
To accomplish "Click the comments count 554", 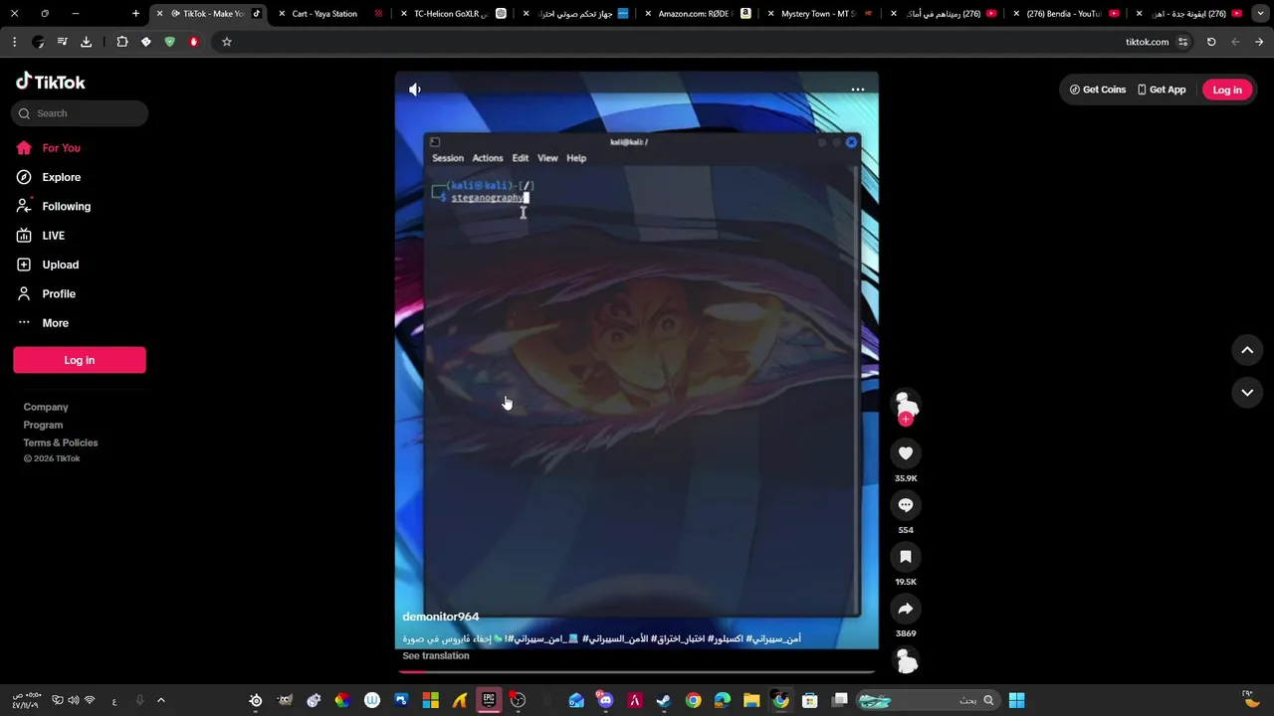I will coord(906,530).
